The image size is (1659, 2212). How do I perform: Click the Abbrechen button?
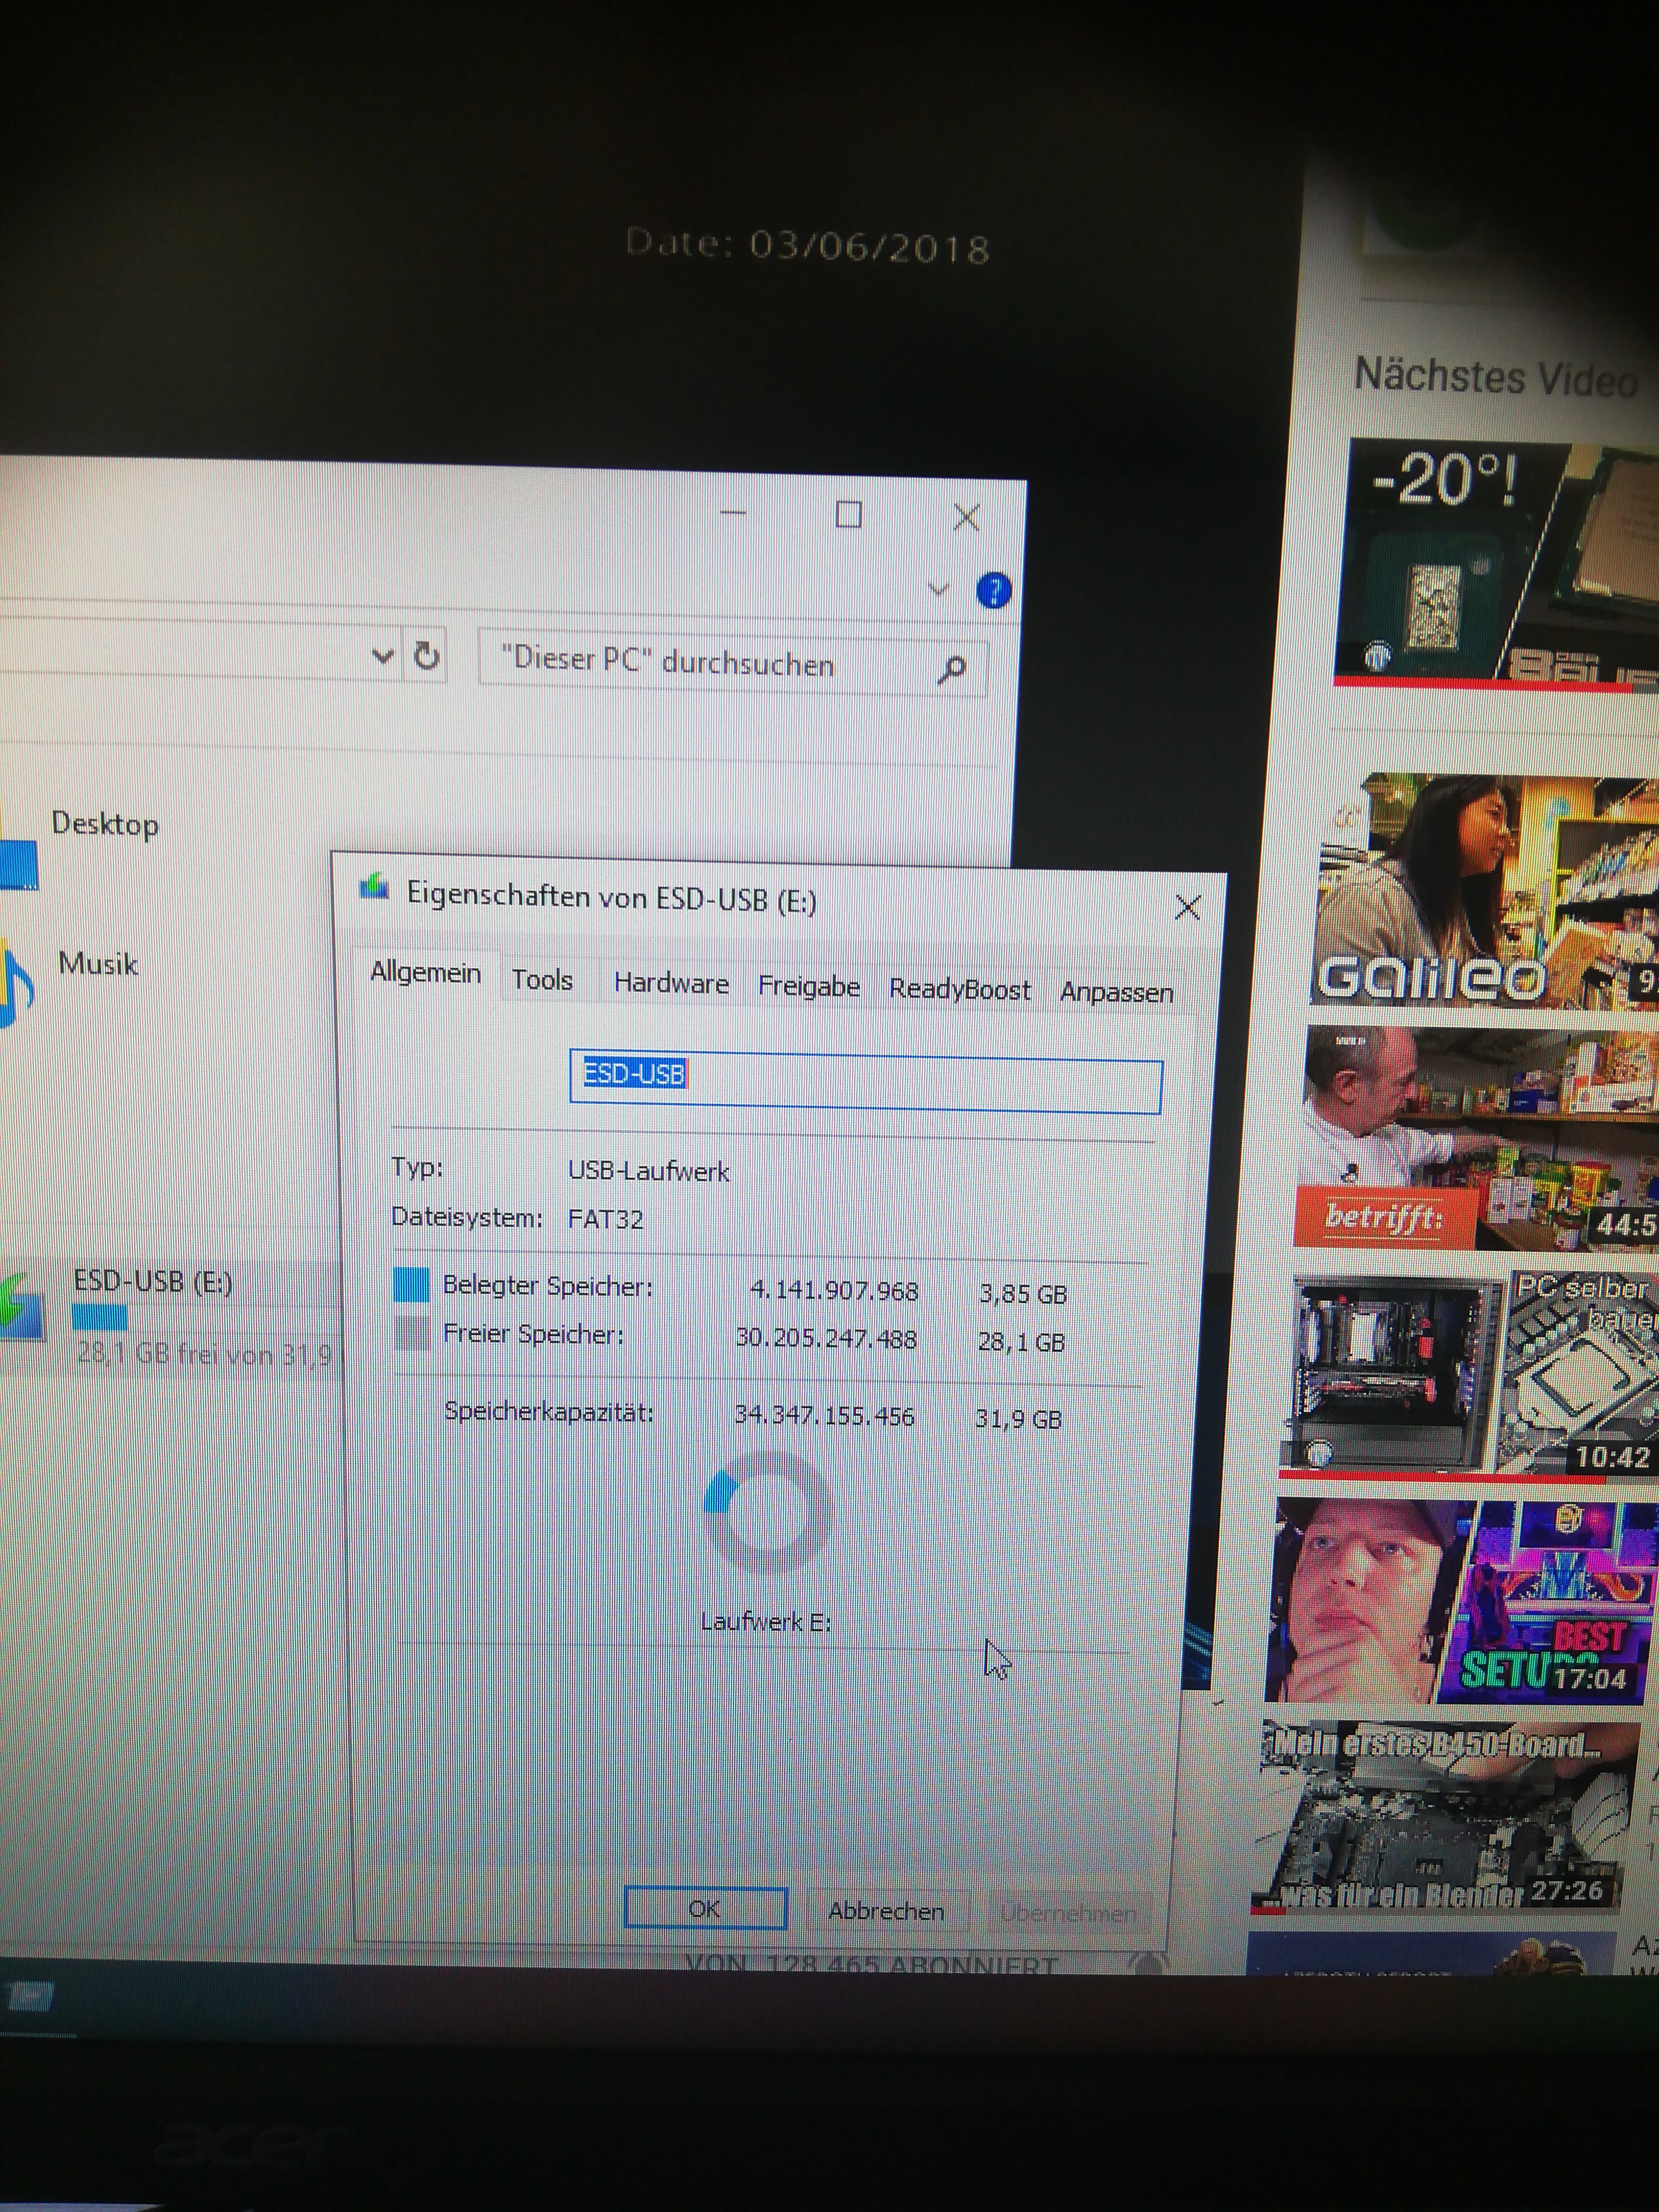(x=886, y=1911)
